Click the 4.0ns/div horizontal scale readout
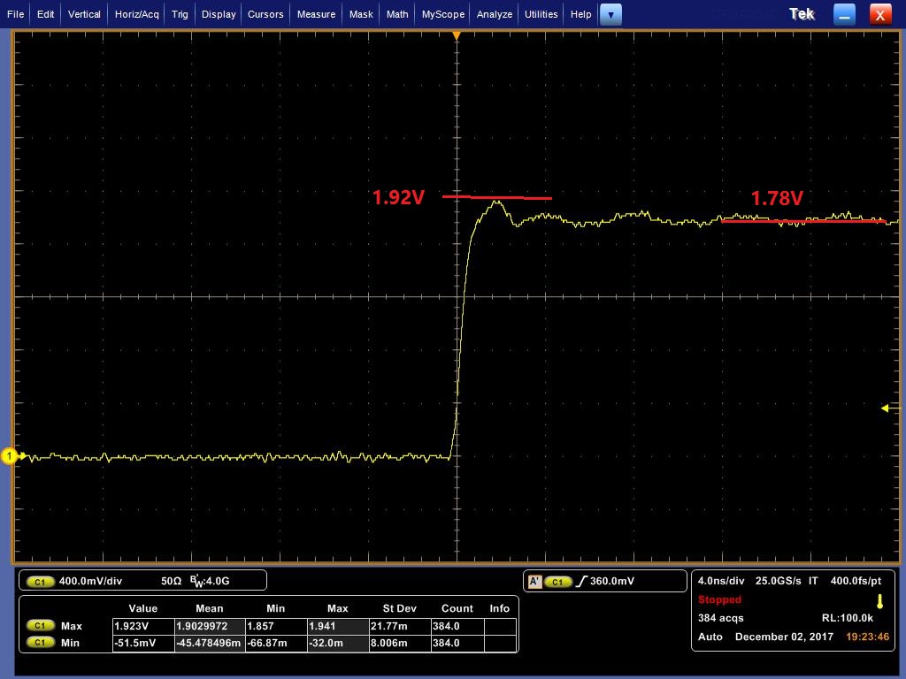 click(721, 581)
